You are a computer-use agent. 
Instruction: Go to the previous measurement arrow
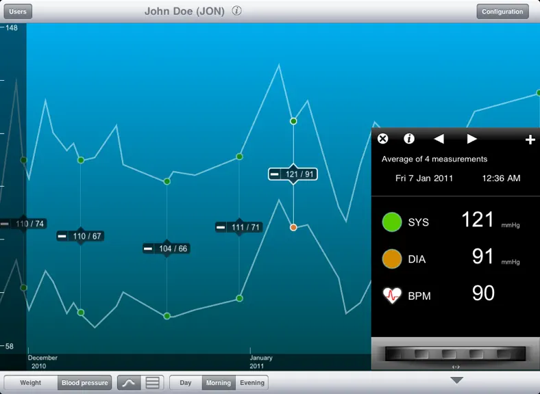click(439, 139)
